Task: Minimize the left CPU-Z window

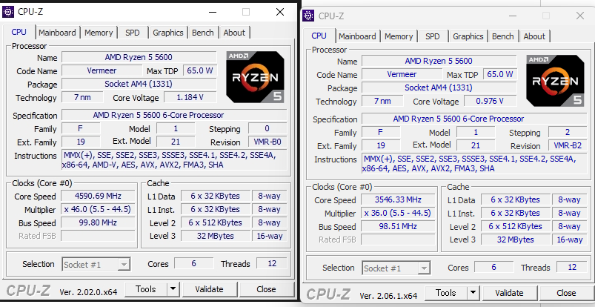Action: pos(213,12)
